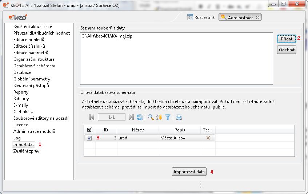
Task: Click the page number field 1/1
Action: 112,117
